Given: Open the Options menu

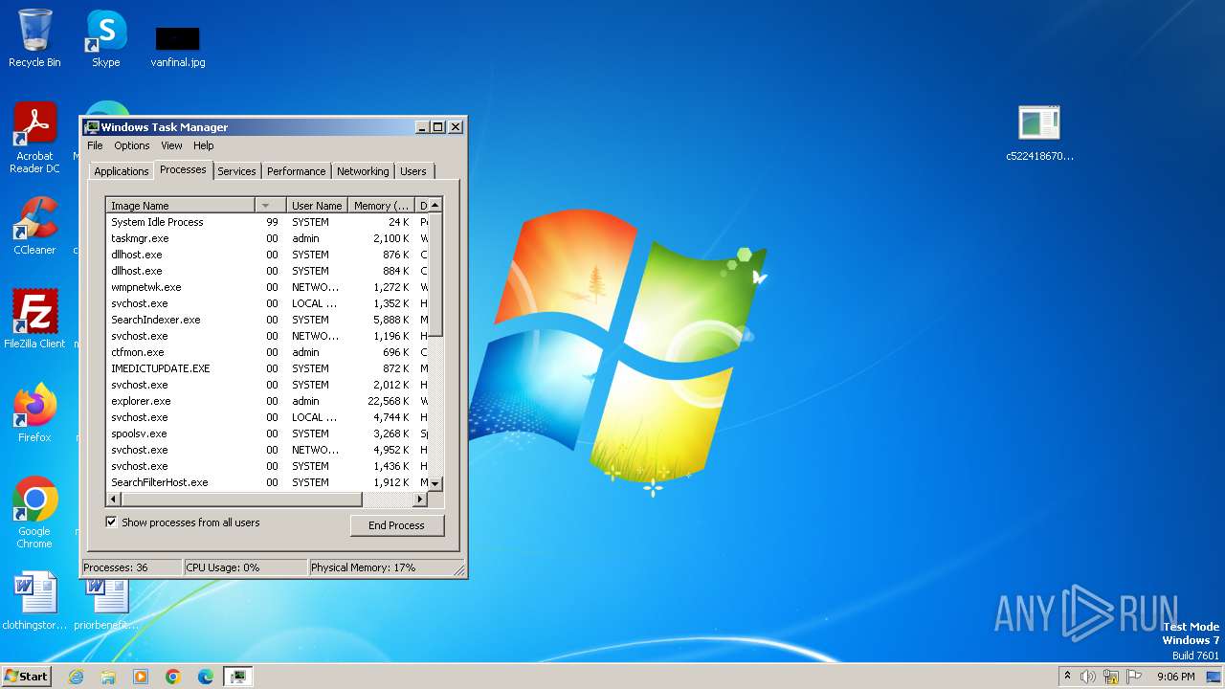Looking at the screenshot, I should point(132,145).
